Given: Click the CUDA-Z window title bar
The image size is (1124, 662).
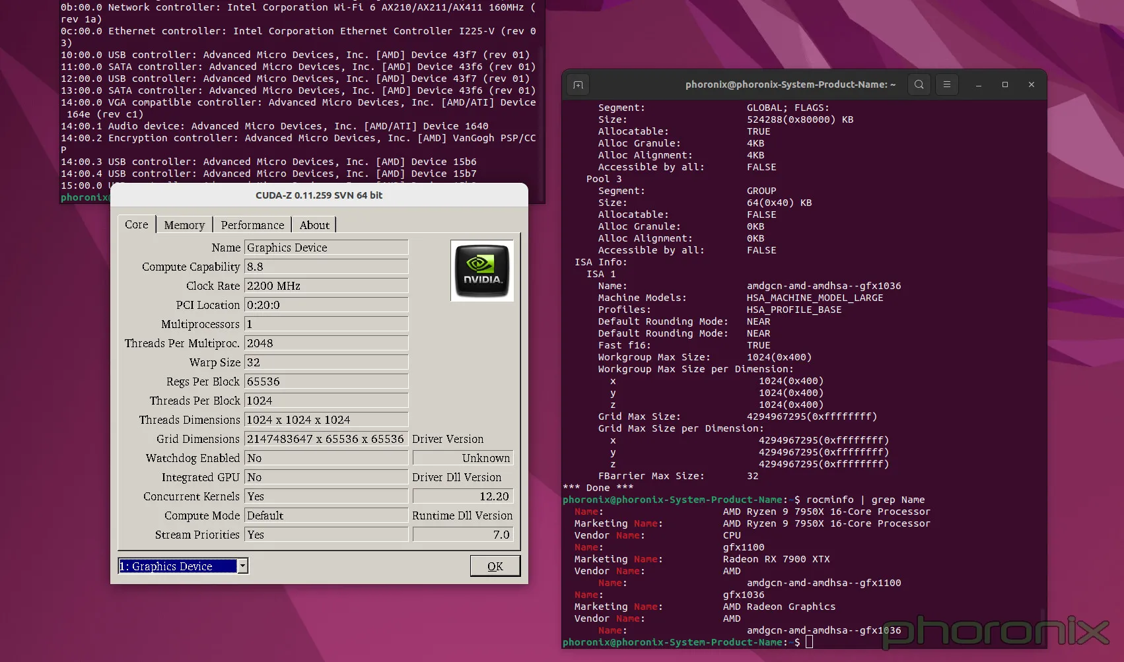Looking at the screenshot, I should point(319,195).
